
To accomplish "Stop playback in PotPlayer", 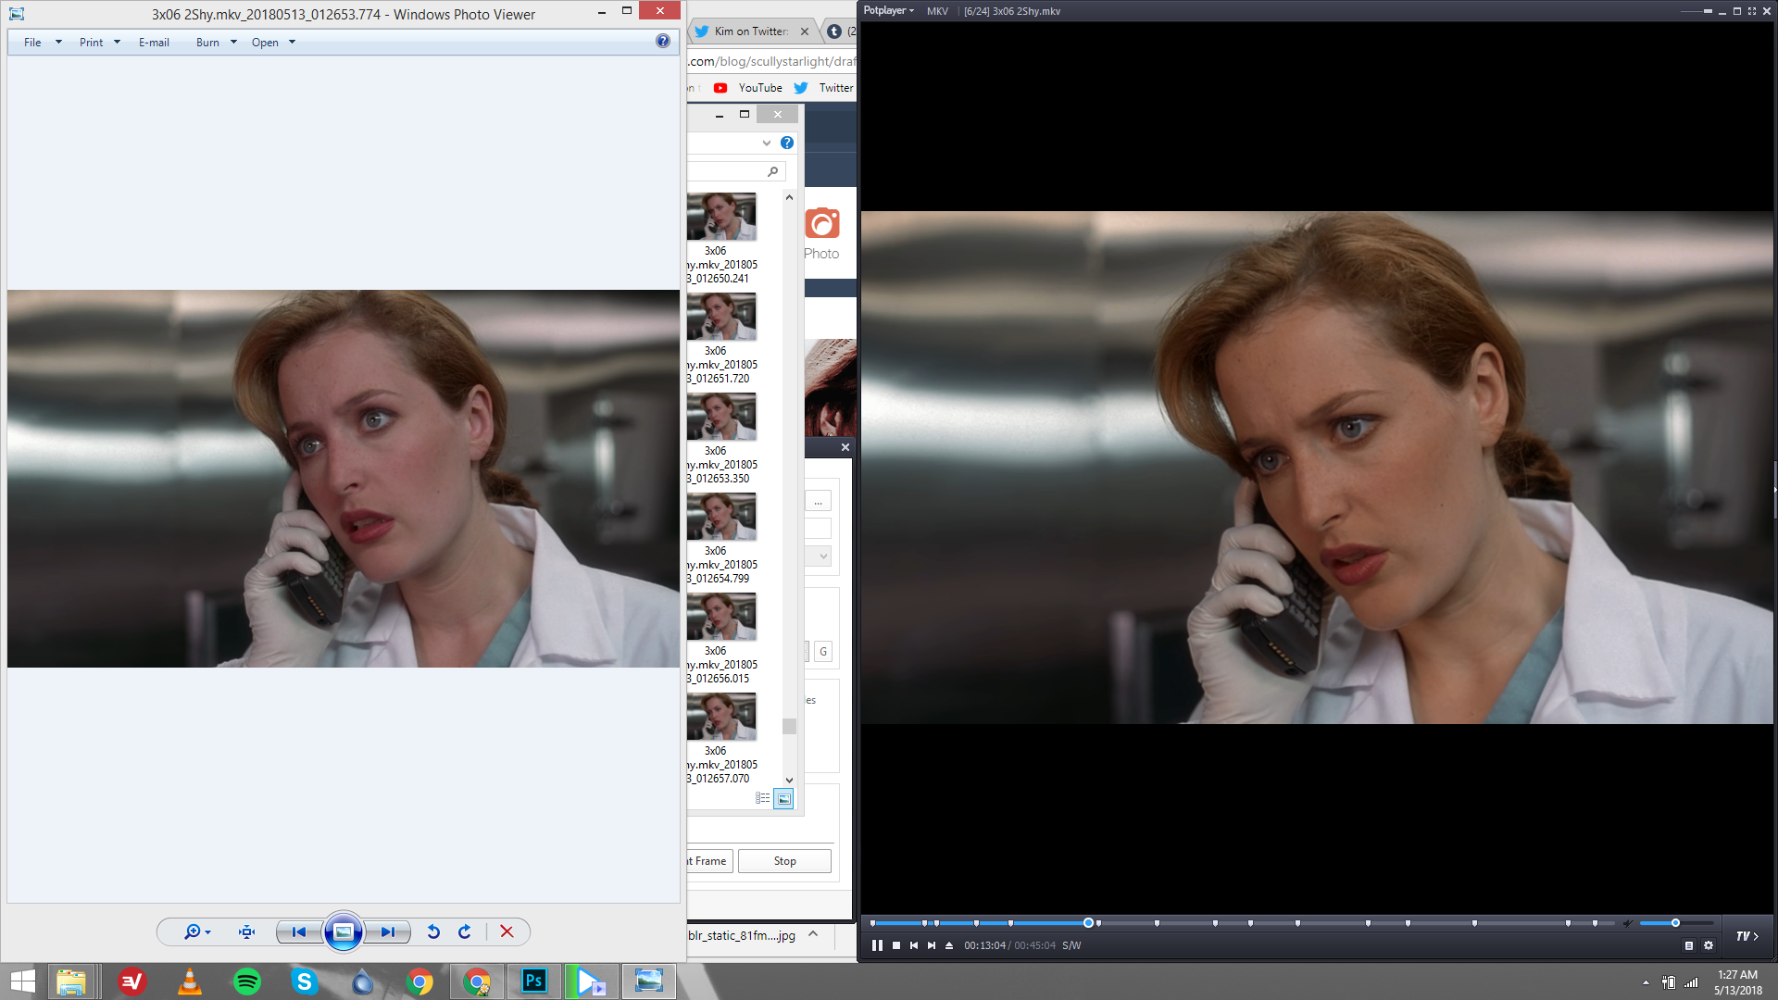I will coord(896,945).
